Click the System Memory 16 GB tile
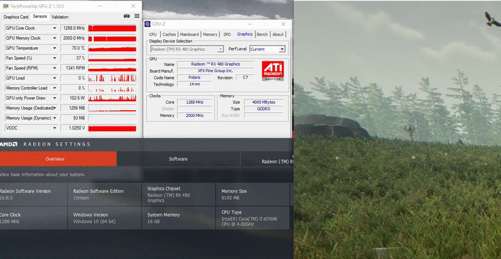Image resolution: width=501 pixels, height=259 pixels. point(178,218)
